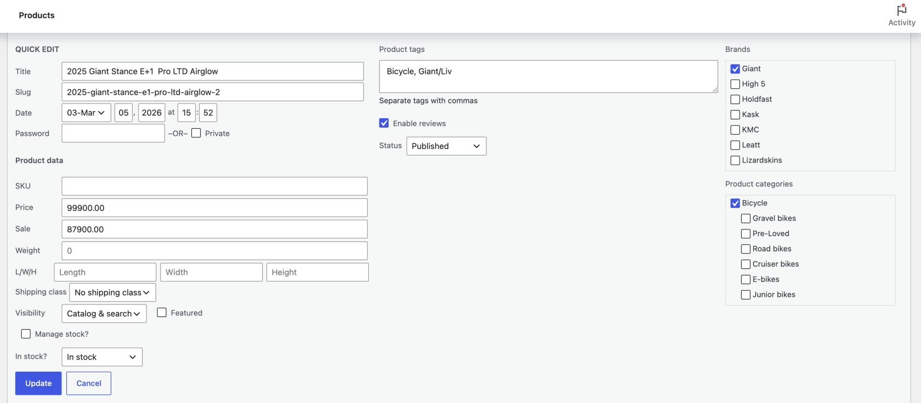The image size is (921, 403).
Task: Click the Price field with 99900.00
Action: point(214,208)
